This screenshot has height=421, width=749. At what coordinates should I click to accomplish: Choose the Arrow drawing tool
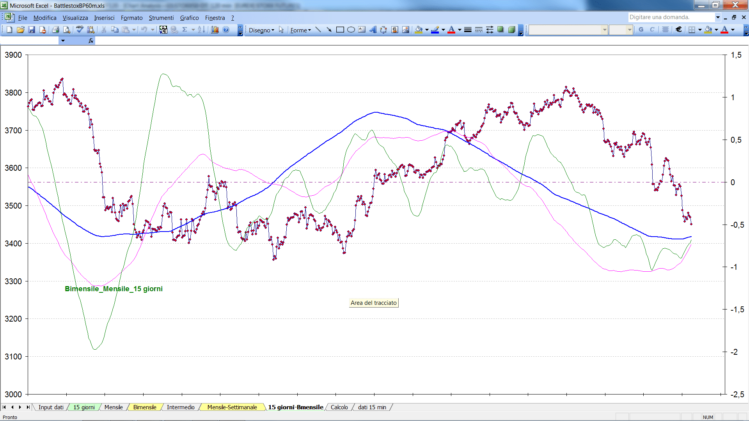pyautogui.click(x=329, y=30)
